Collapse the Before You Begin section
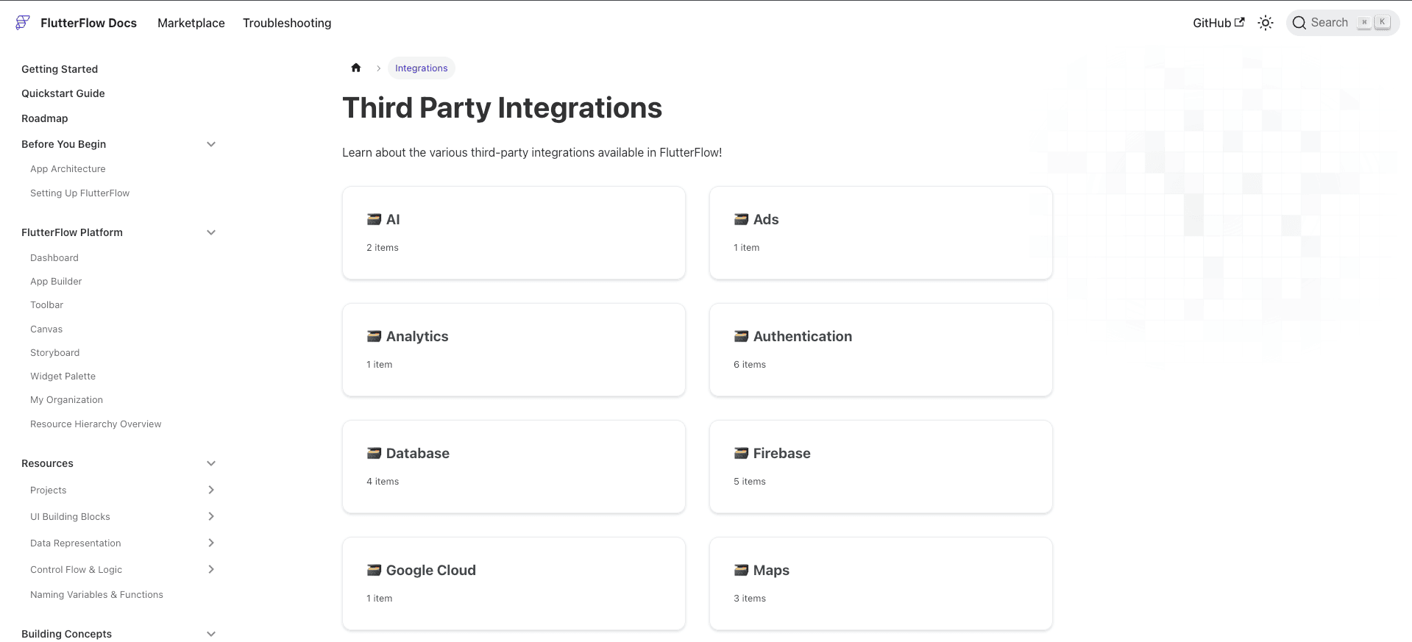1412x642 pixels. 211,144
